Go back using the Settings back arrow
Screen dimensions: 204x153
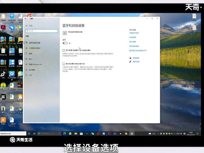pyautogui.click(x=26, y=18)
